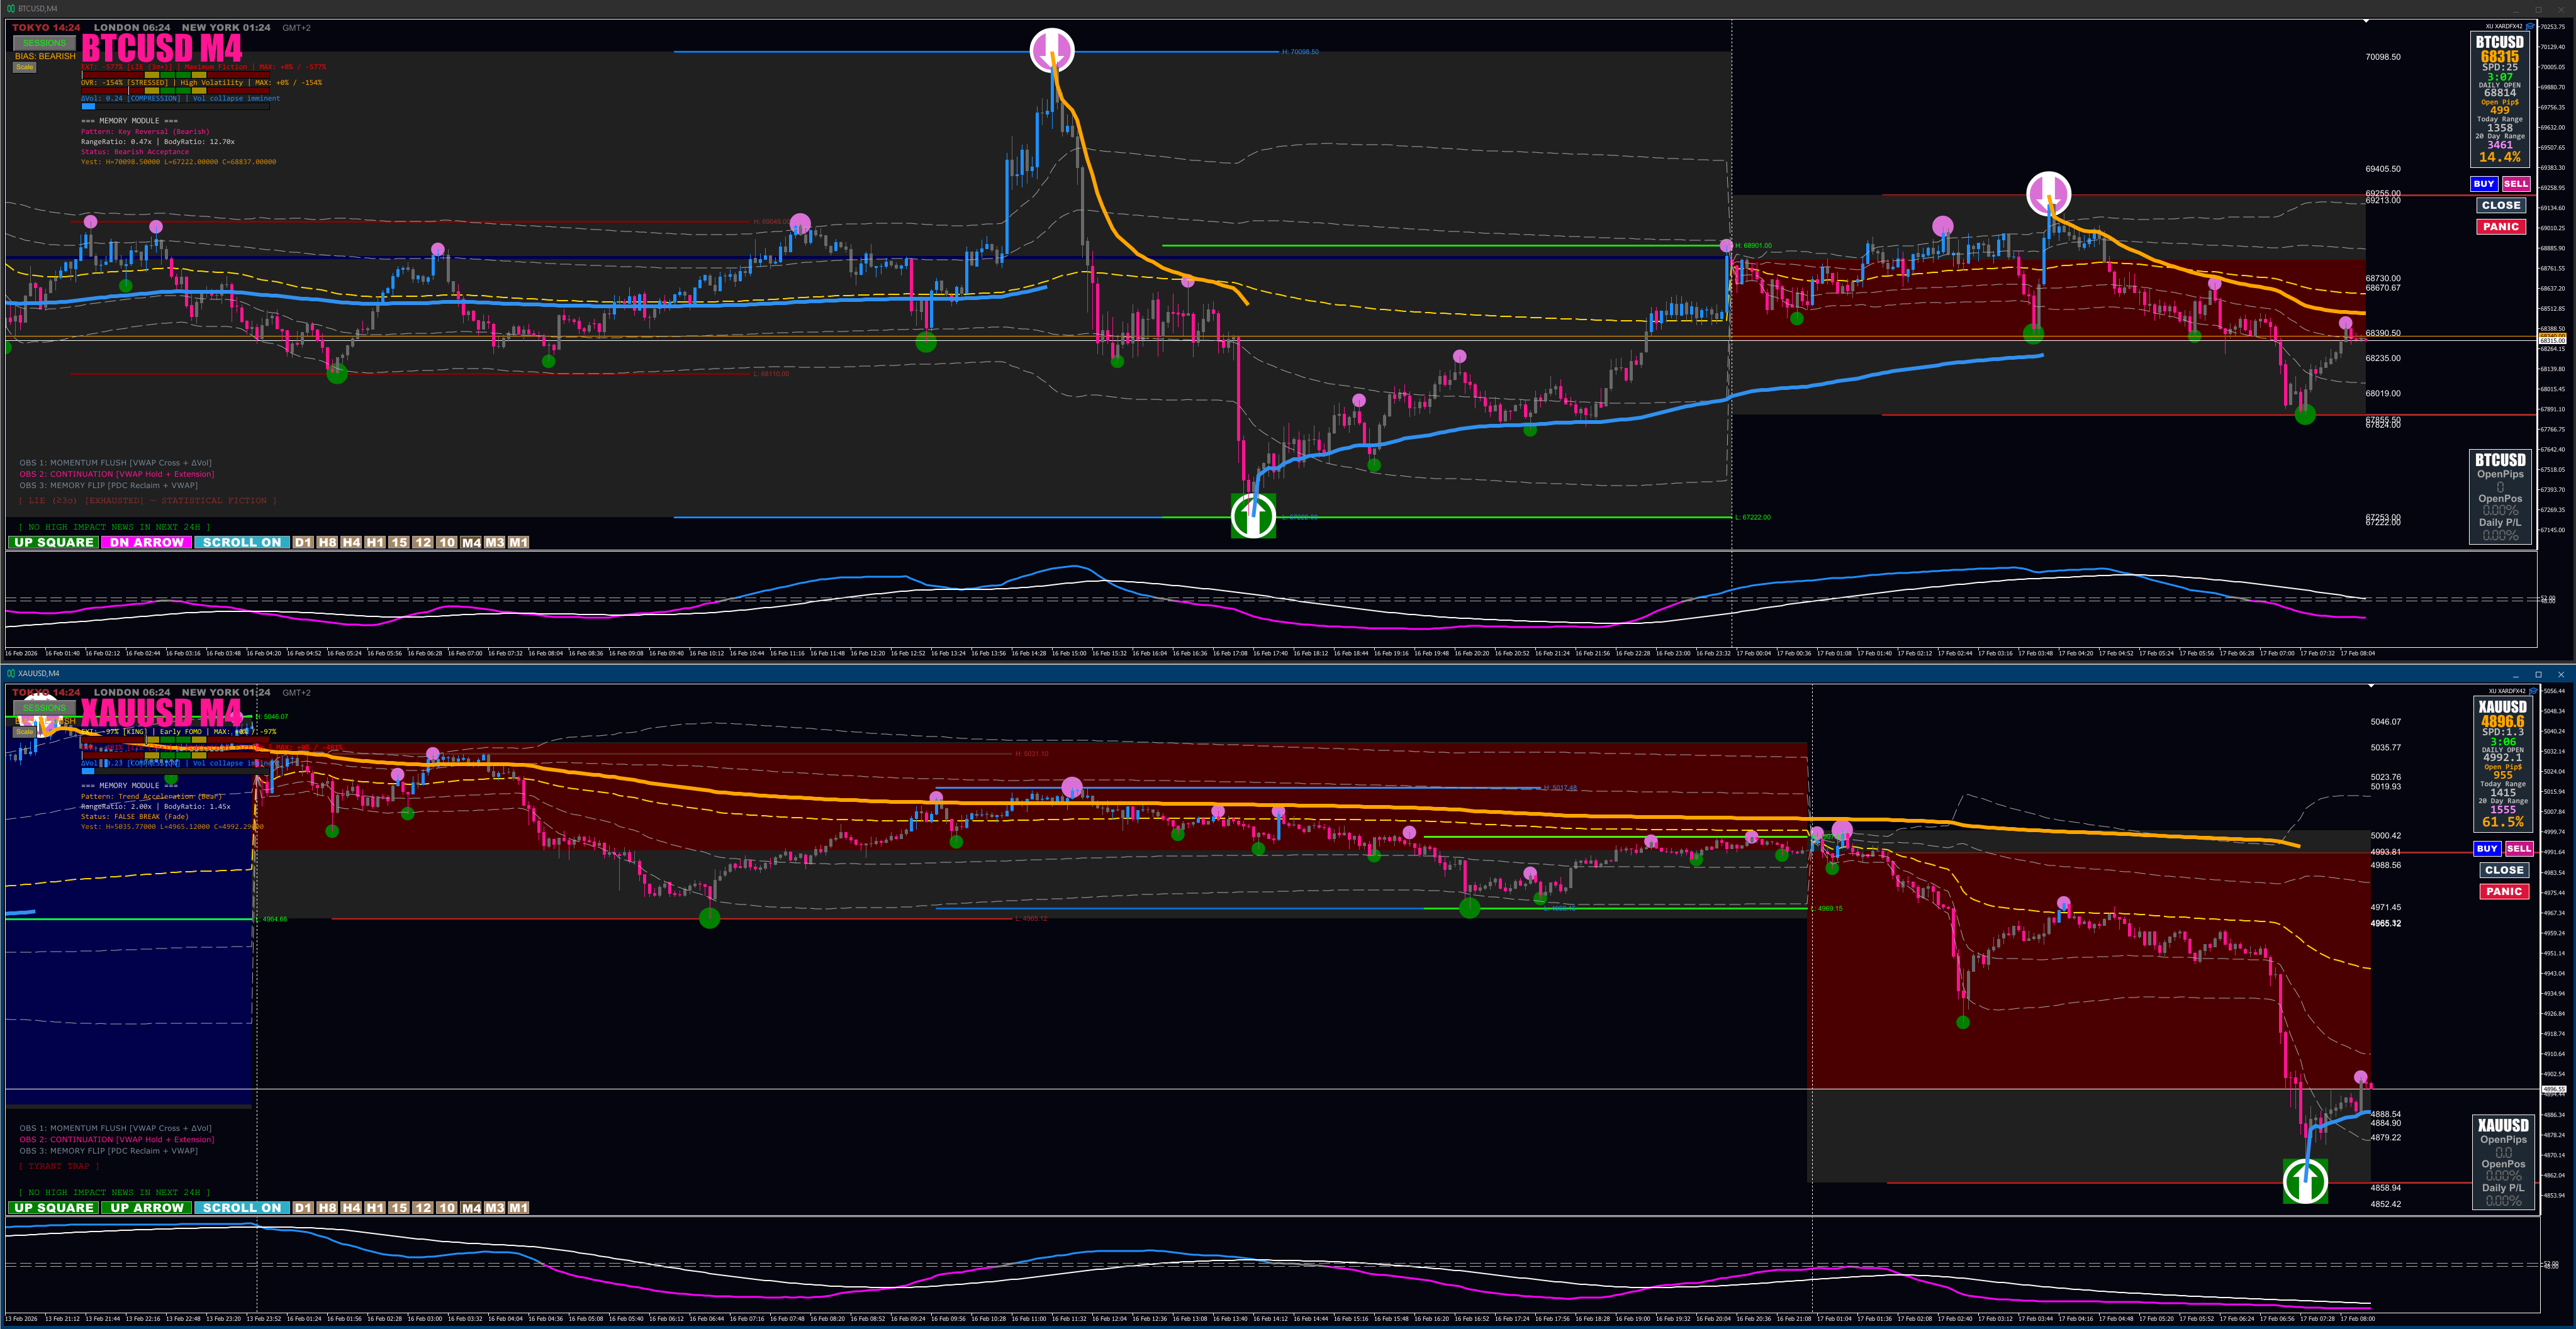Click the large green up-arrow marker on XAUUSD chart
The width and height of the screenshot is (2576, 1329).
[2305, 1181]
